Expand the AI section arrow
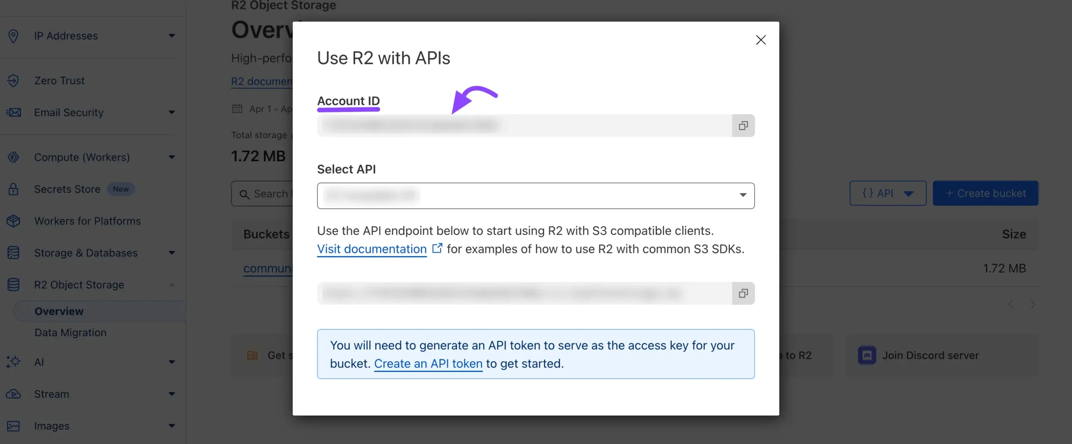The image size is (1072, 444). 172,362
